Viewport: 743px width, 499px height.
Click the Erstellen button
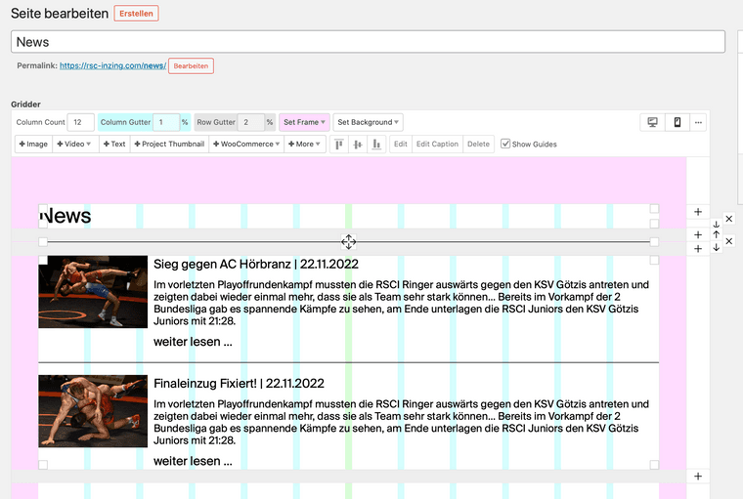pyautogui.click(x=136, y=14)
